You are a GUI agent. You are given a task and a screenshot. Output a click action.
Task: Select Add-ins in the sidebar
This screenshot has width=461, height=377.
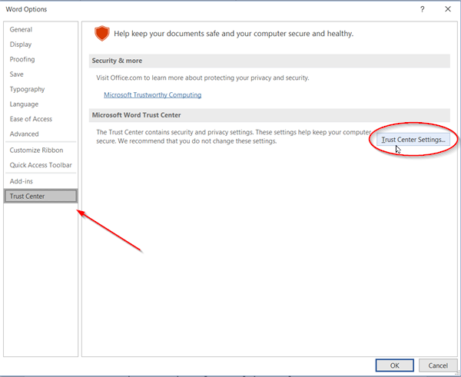(22, 180)
